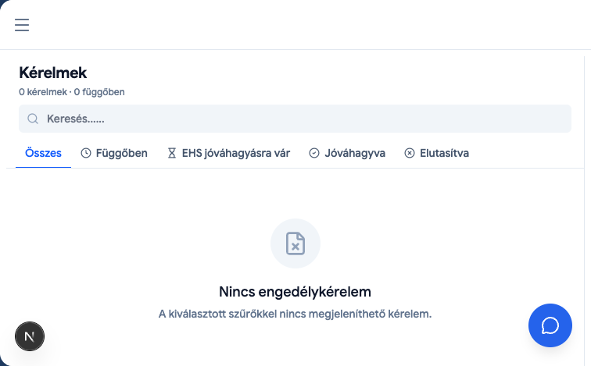Select the Összes tab

[43, 153]
